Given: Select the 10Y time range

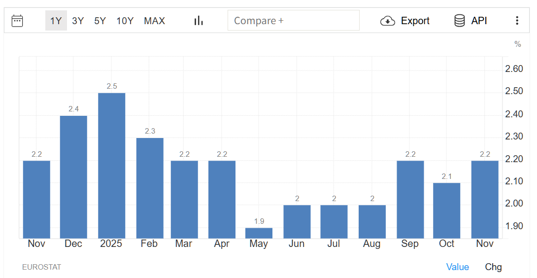Looking at the screenshot, I should 125,21.
